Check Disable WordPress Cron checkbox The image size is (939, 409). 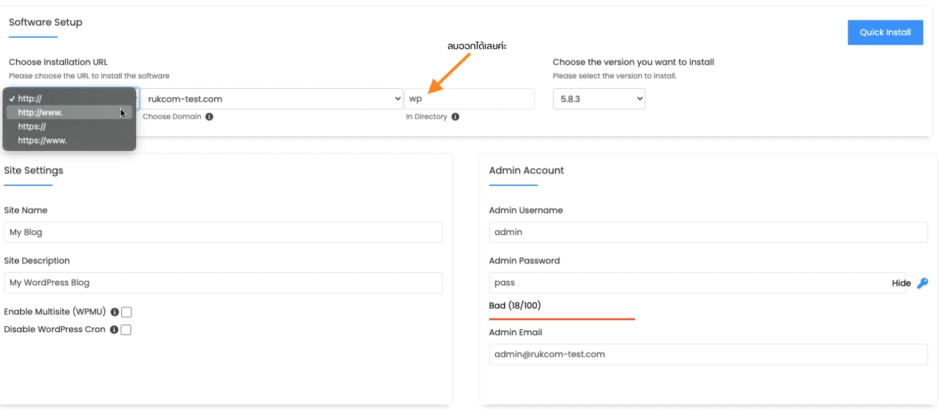[126, 330]
